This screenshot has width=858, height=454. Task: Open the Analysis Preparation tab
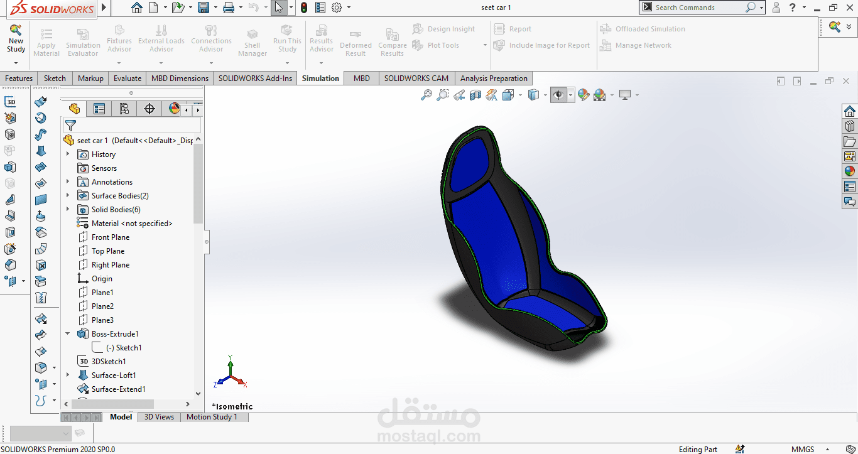(x=494, y=78)
